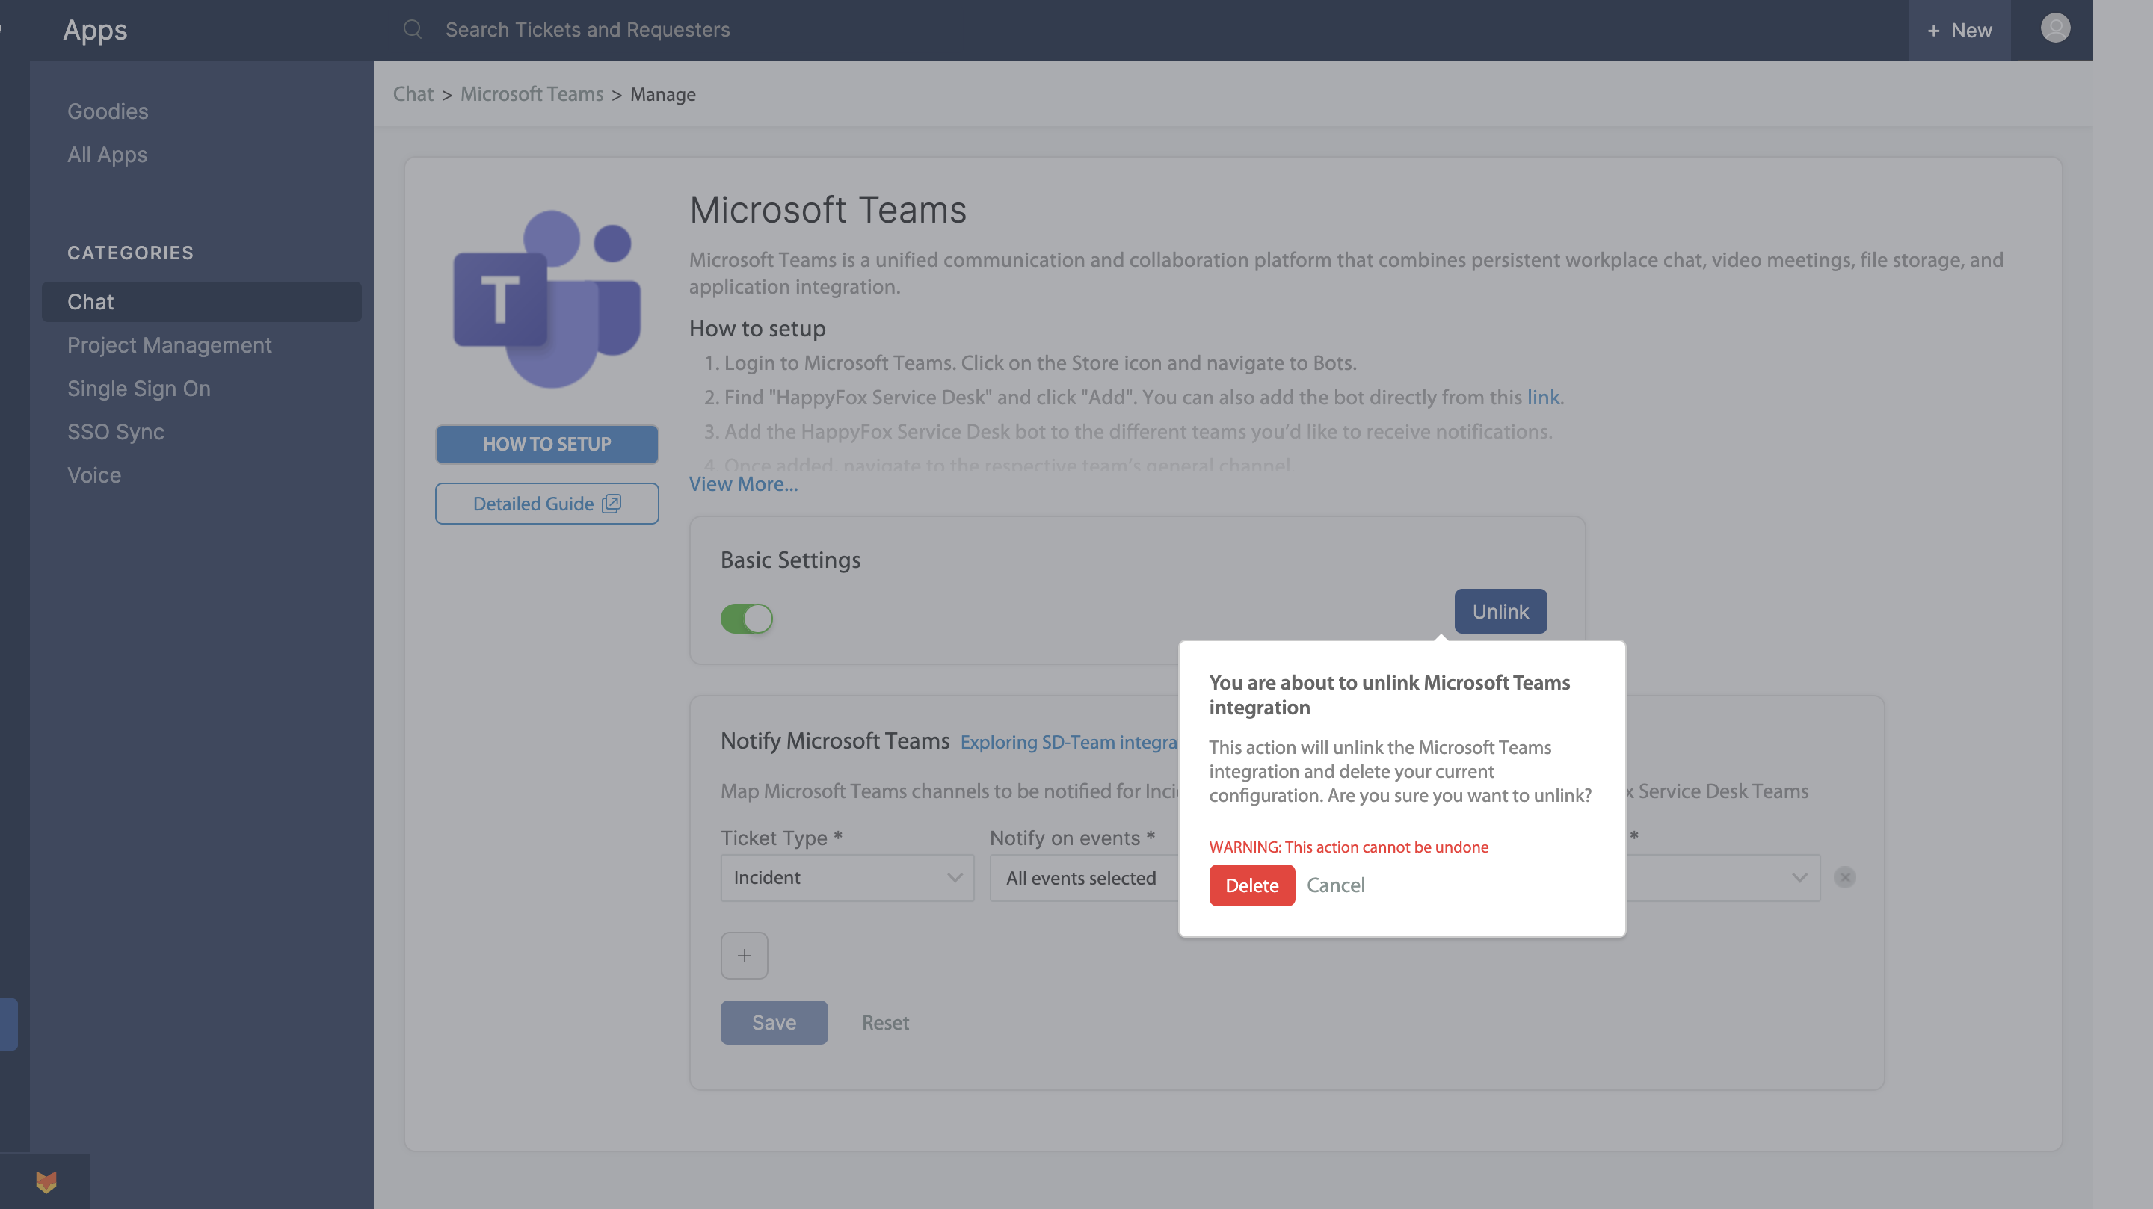Add a new channel mapping with plus icon
The height and width of the screenshot is (1209, 2153).
pos(744,955)
